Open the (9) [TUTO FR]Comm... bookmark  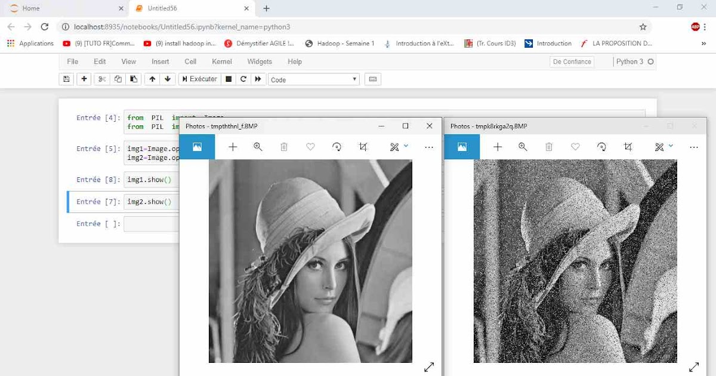[x=99, y=44]
